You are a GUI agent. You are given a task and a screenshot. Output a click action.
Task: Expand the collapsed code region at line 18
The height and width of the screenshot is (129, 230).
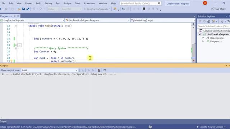[16, 45]
